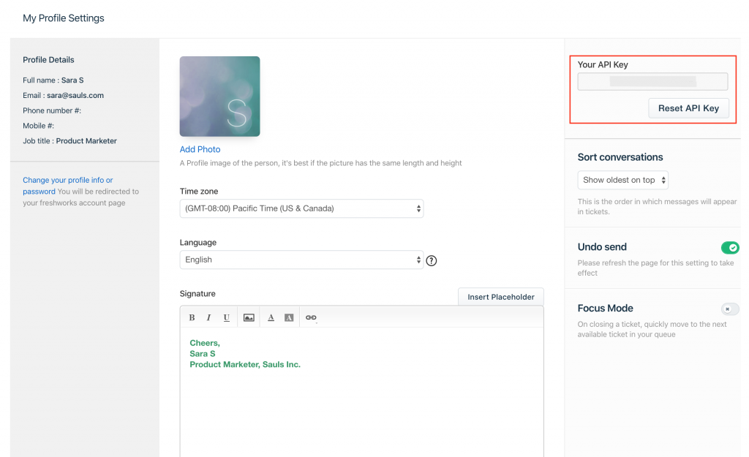The image size is (749, 457).
Task: Click the help icon beside Language
Action: click(432, 260)
